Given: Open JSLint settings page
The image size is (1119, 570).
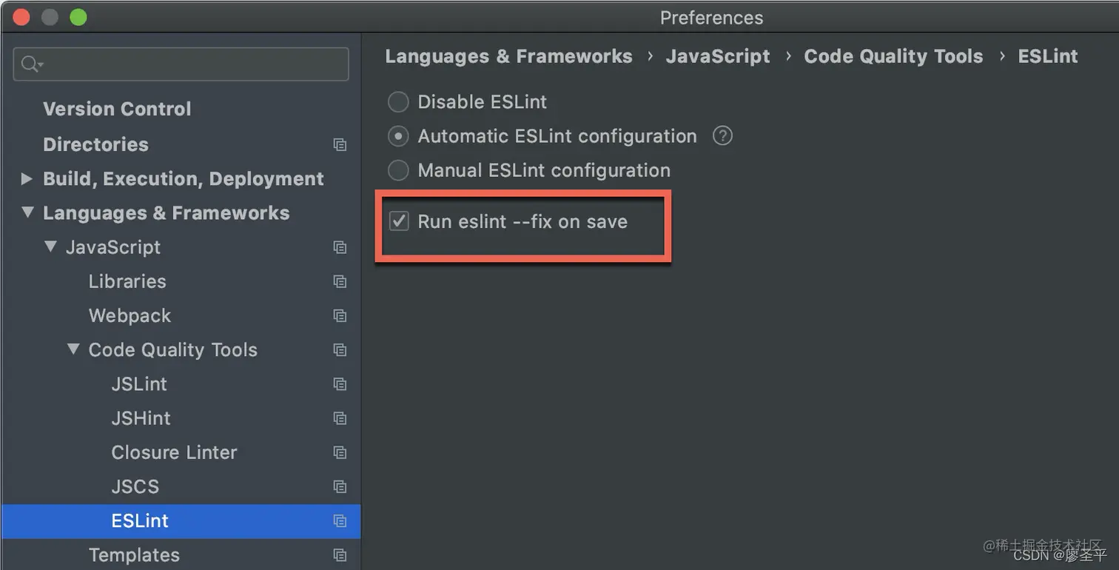Looking at the screenshot, I should pyautogui.click(x=139, y=384).
